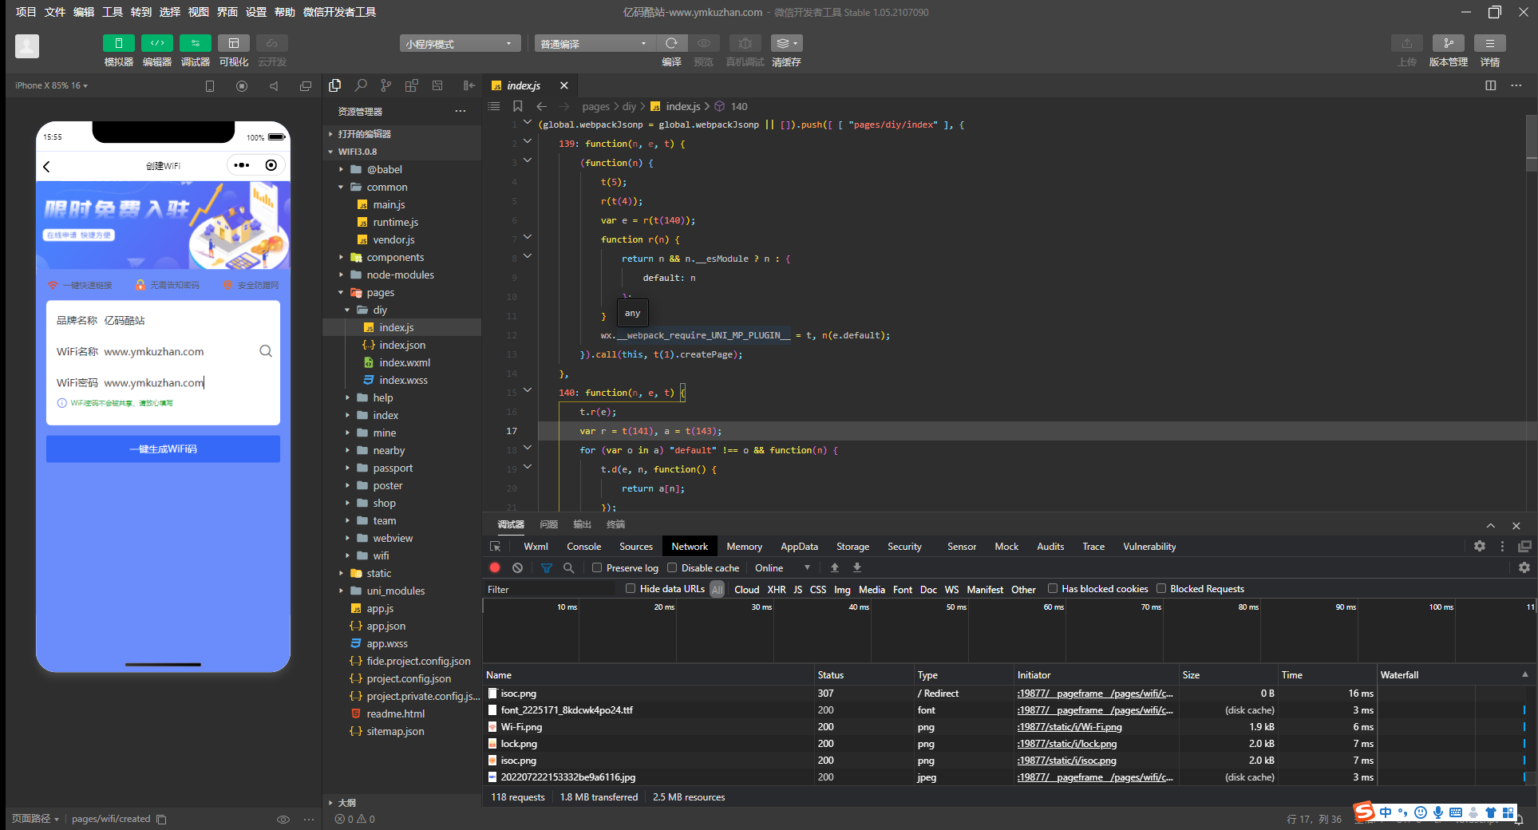This screenshot has width=1538, height=830.
Task: Click the compile (编译) refresh icon
Action: 671,43
